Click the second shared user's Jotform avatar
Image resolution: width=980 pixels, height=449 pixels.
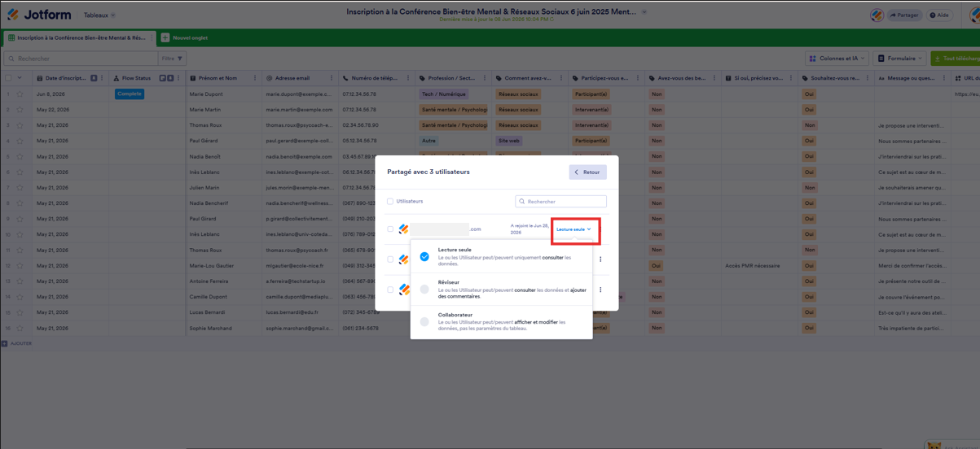[403, 259]
